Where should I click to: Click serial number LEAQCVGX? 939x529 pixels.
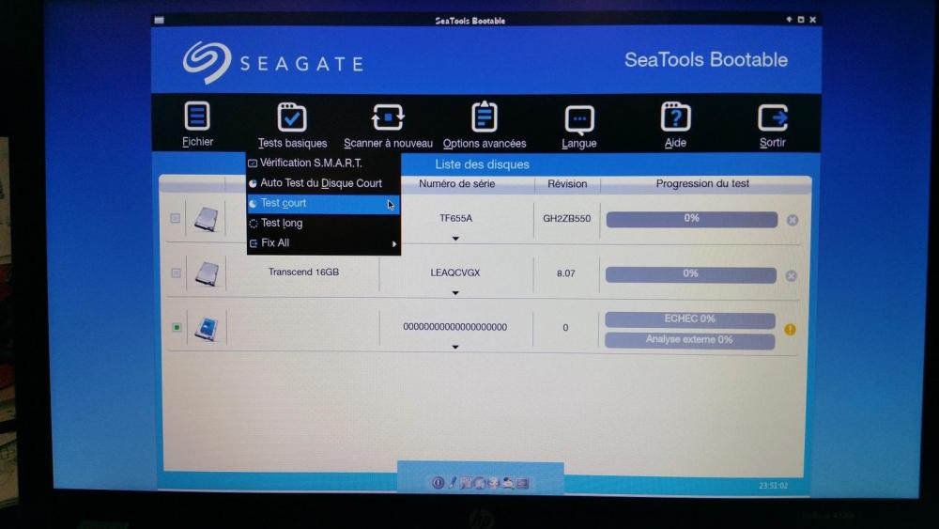click(455, 273)
